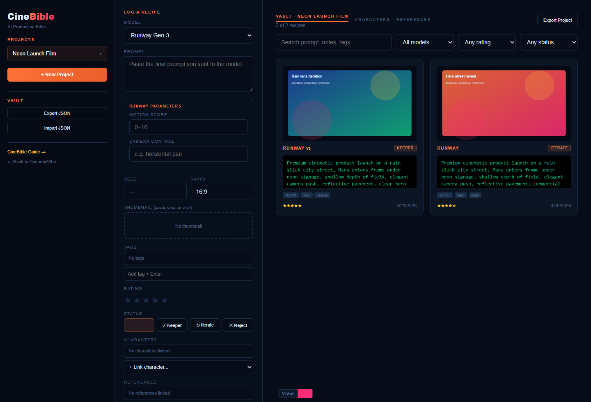Click the No references linked box
591x402 pixels.
[x=188, y=393]
